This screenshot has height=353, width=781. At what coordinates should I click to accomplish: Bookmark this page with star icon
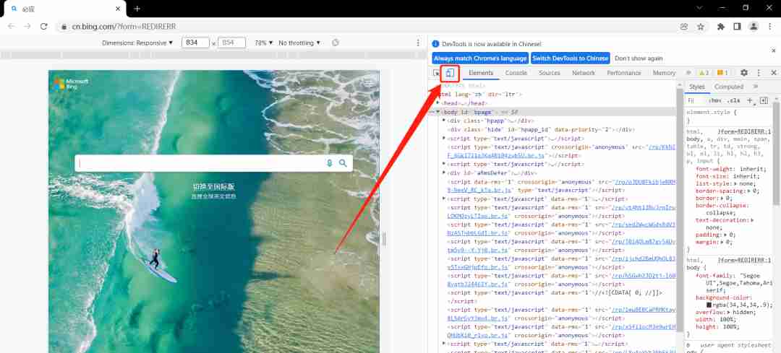coord(701,27)
